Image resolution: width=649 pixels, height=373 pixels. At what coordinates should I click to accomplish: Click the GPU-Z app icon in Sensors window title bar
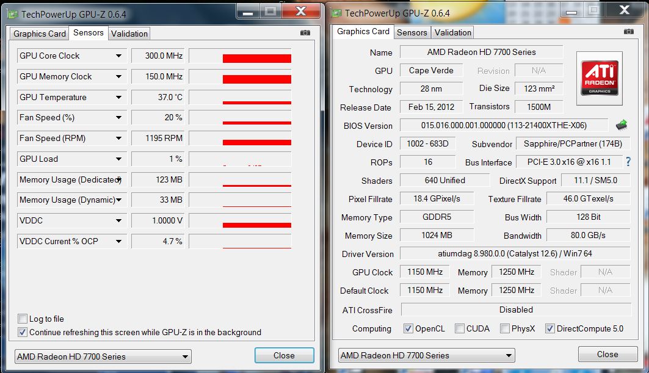[13, 14]
